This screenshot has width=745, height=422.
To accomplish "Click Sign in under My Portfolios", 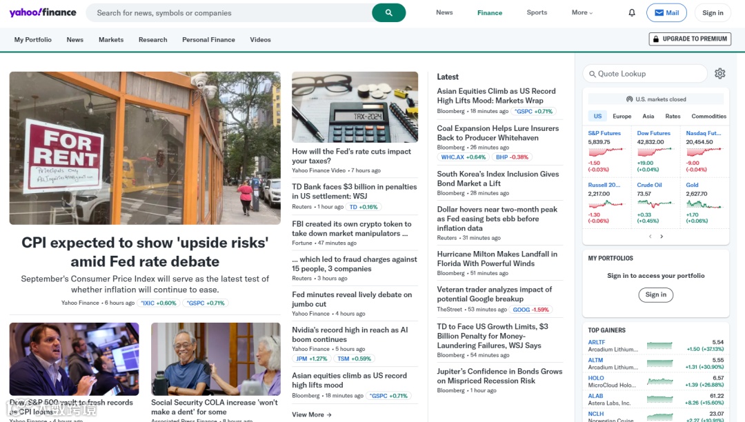I will click(656, 295).
